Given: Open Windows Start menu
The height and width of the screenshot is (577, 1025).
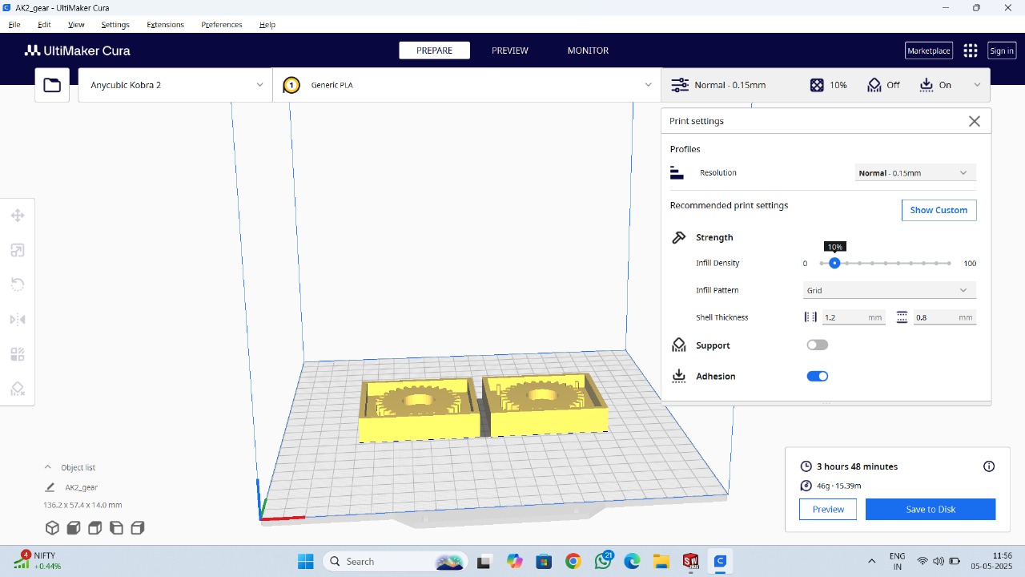Looking at the screenshot, I should click(305, 562).
